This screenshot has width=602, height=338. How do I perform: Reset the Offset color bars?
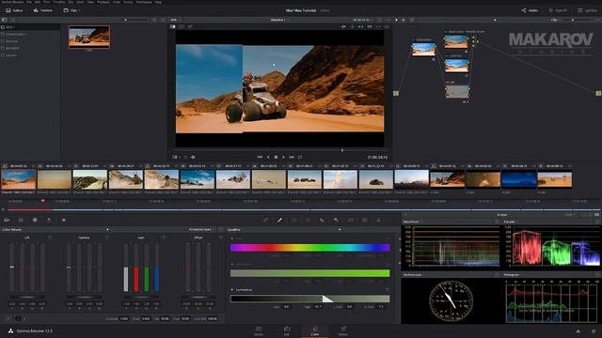click(x=221, y=238)
